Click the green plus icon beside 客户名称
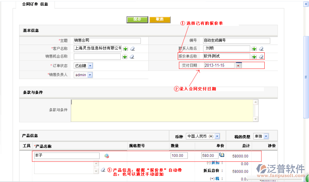The image size is (309, 182). click(x=126, y=49)
